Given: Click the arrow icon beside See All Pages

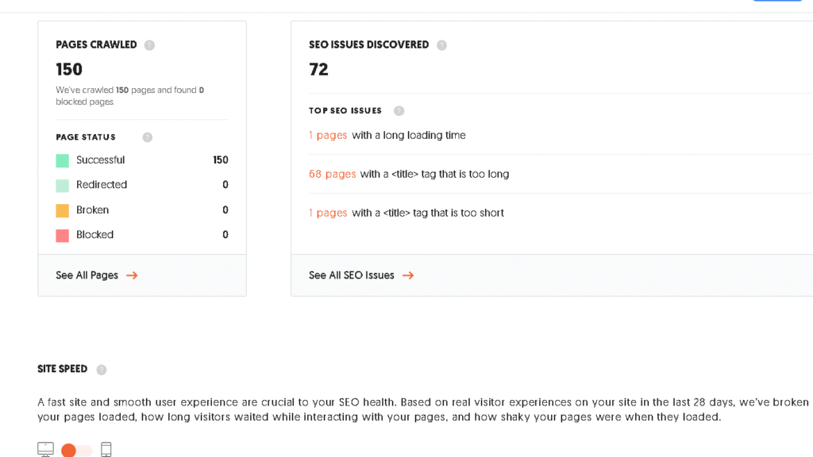Looking at the screenshot, I should (132, 275).
